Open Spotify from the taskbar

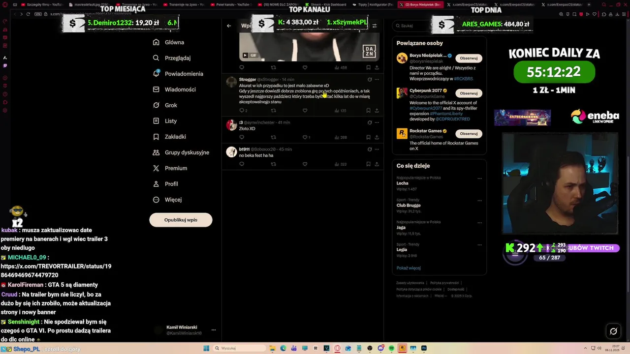[x=391, y=348]
